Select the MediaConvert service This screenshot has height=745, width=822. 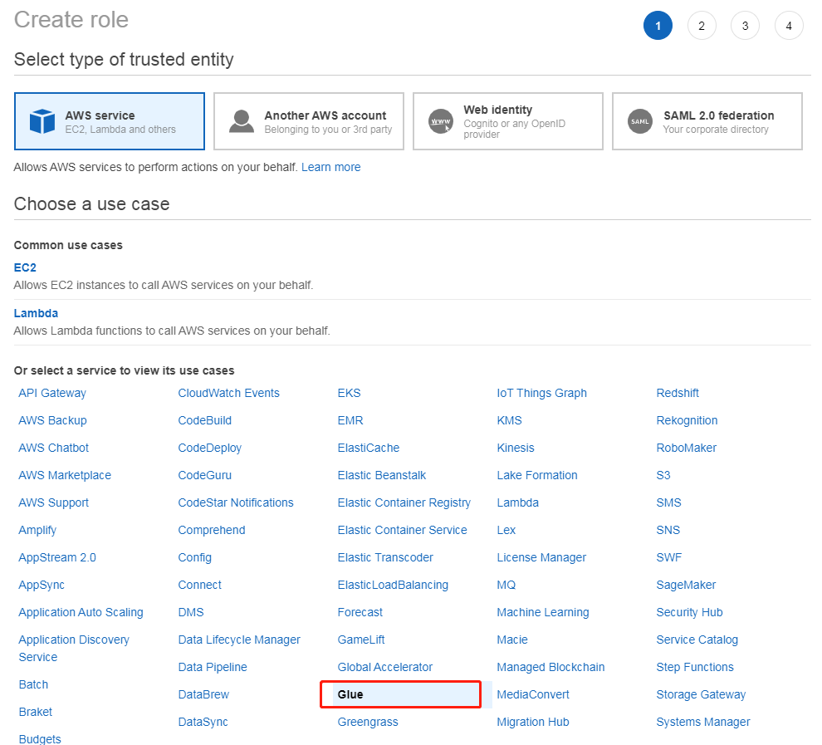tap(532, 694)
